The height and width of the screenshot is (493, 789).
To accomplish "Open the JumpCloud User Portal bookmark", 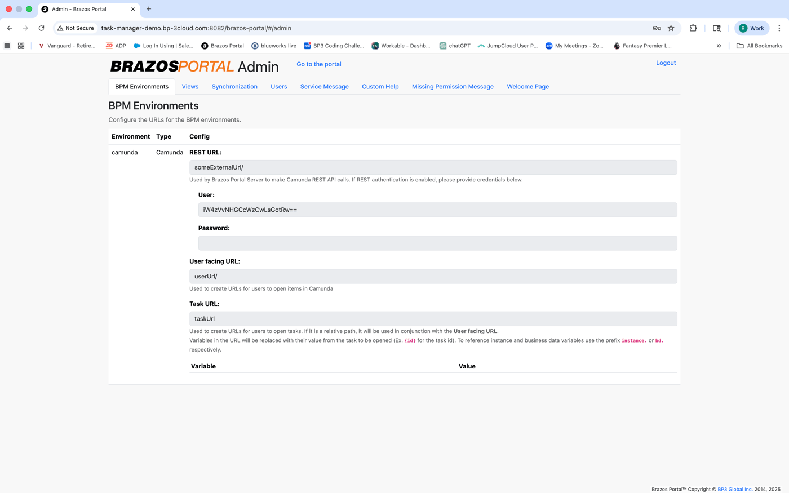I will point(507,46).
